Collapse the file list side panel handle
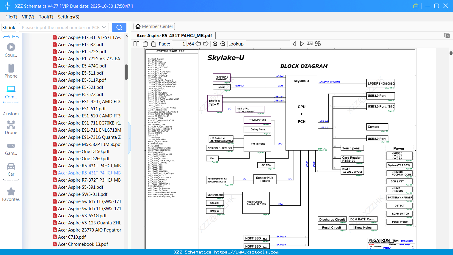 129,137
